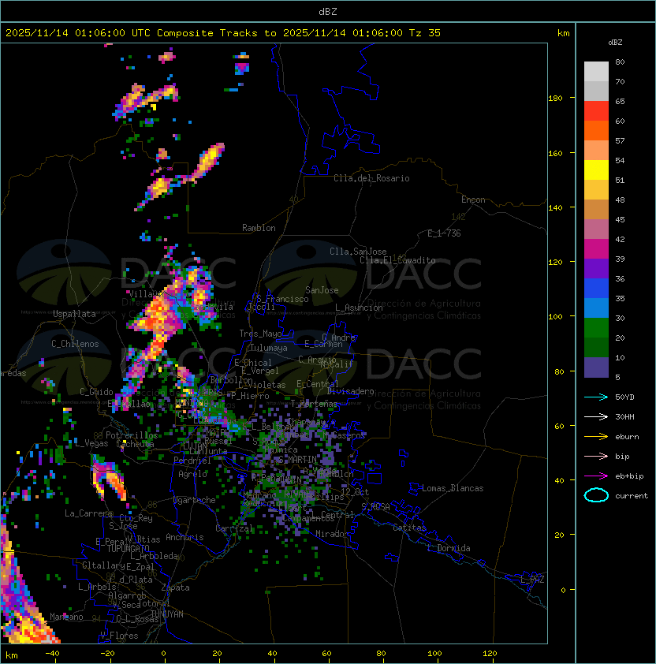Image resolution: width=656 pixels, height=664 pixels.
Task: Click the Clla.del_Rosario place label
Action: coord(371,178)
